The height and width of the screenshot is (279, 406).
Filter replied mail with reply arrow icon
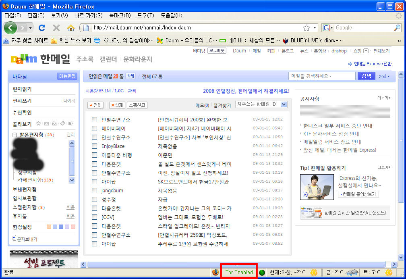pos(70,124)
